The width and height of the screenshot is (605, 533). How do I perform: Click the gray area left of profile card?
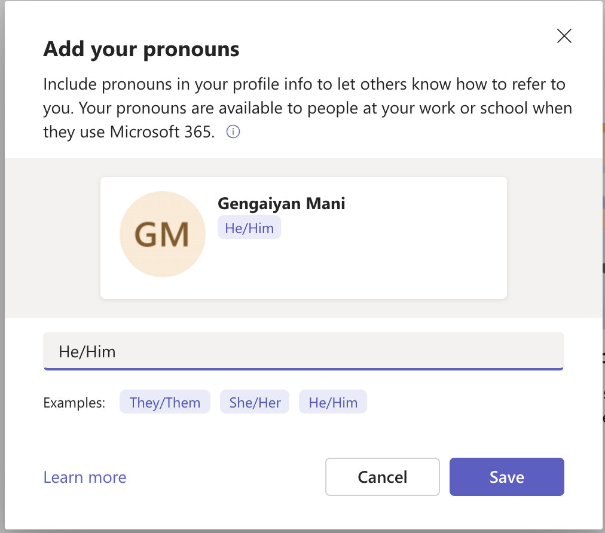point(53,238)
